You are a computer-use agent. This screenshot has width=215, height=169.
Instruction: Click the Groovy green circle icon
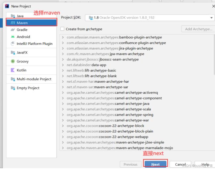(13, 61)
